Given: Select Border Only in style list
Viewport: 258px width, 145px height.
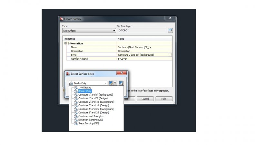Looking at the screenshot, I should [x=85, y=91].
